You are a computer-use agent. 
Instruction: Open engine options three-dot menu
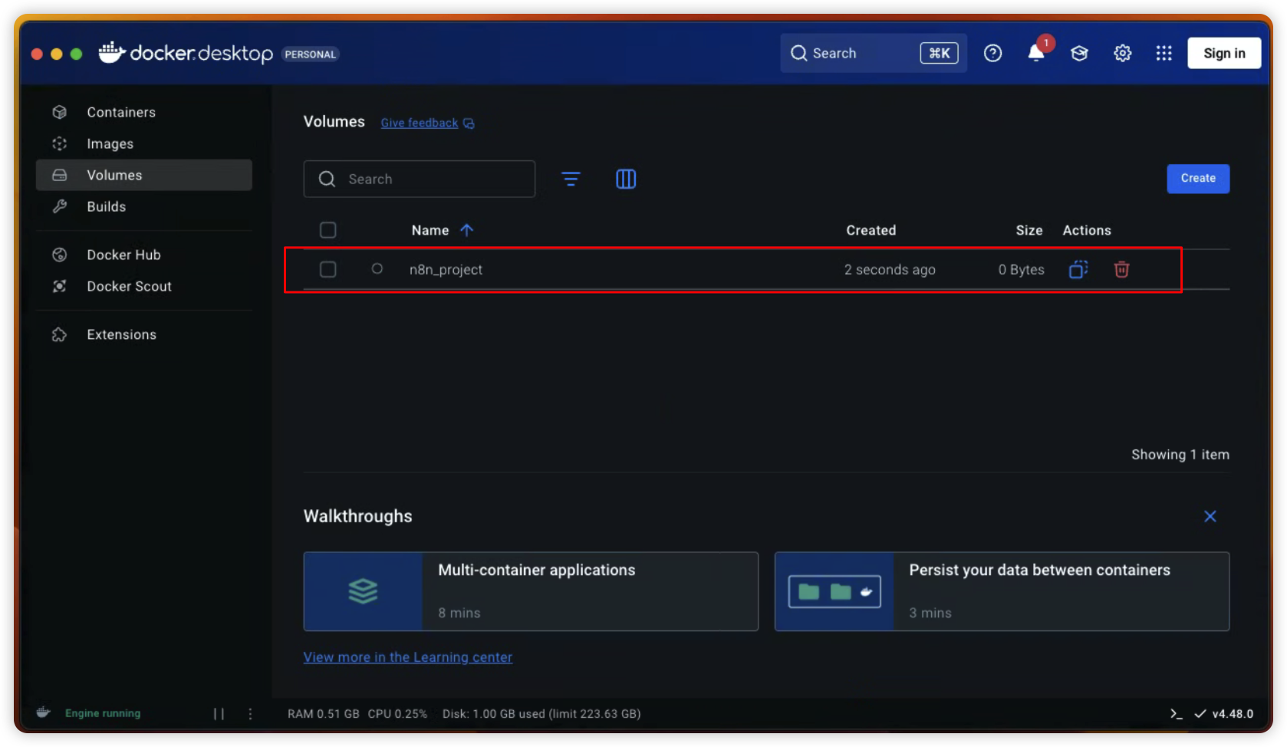[x=250, y=714]
